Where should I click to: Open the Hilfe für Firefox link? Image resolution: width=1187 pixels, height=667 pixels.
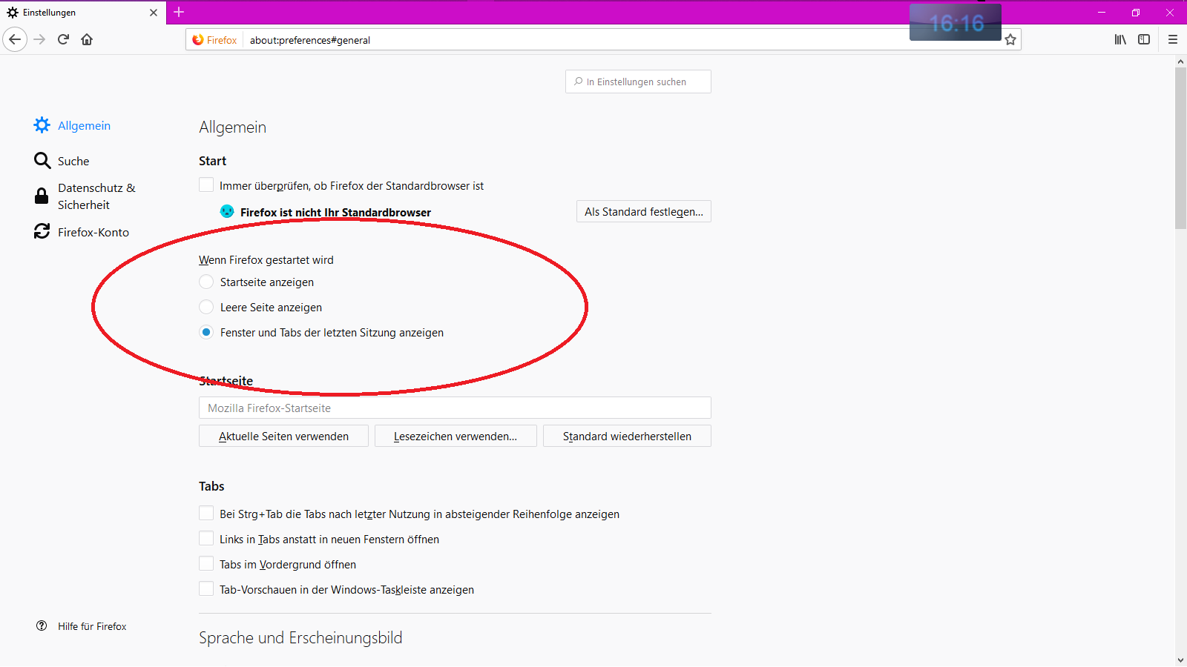pos(92,626)
